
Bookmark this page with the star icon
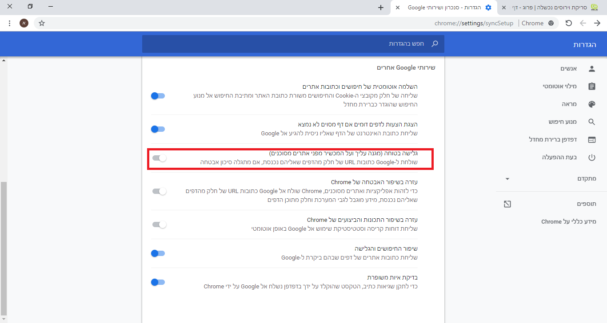[x=42, y=23]
